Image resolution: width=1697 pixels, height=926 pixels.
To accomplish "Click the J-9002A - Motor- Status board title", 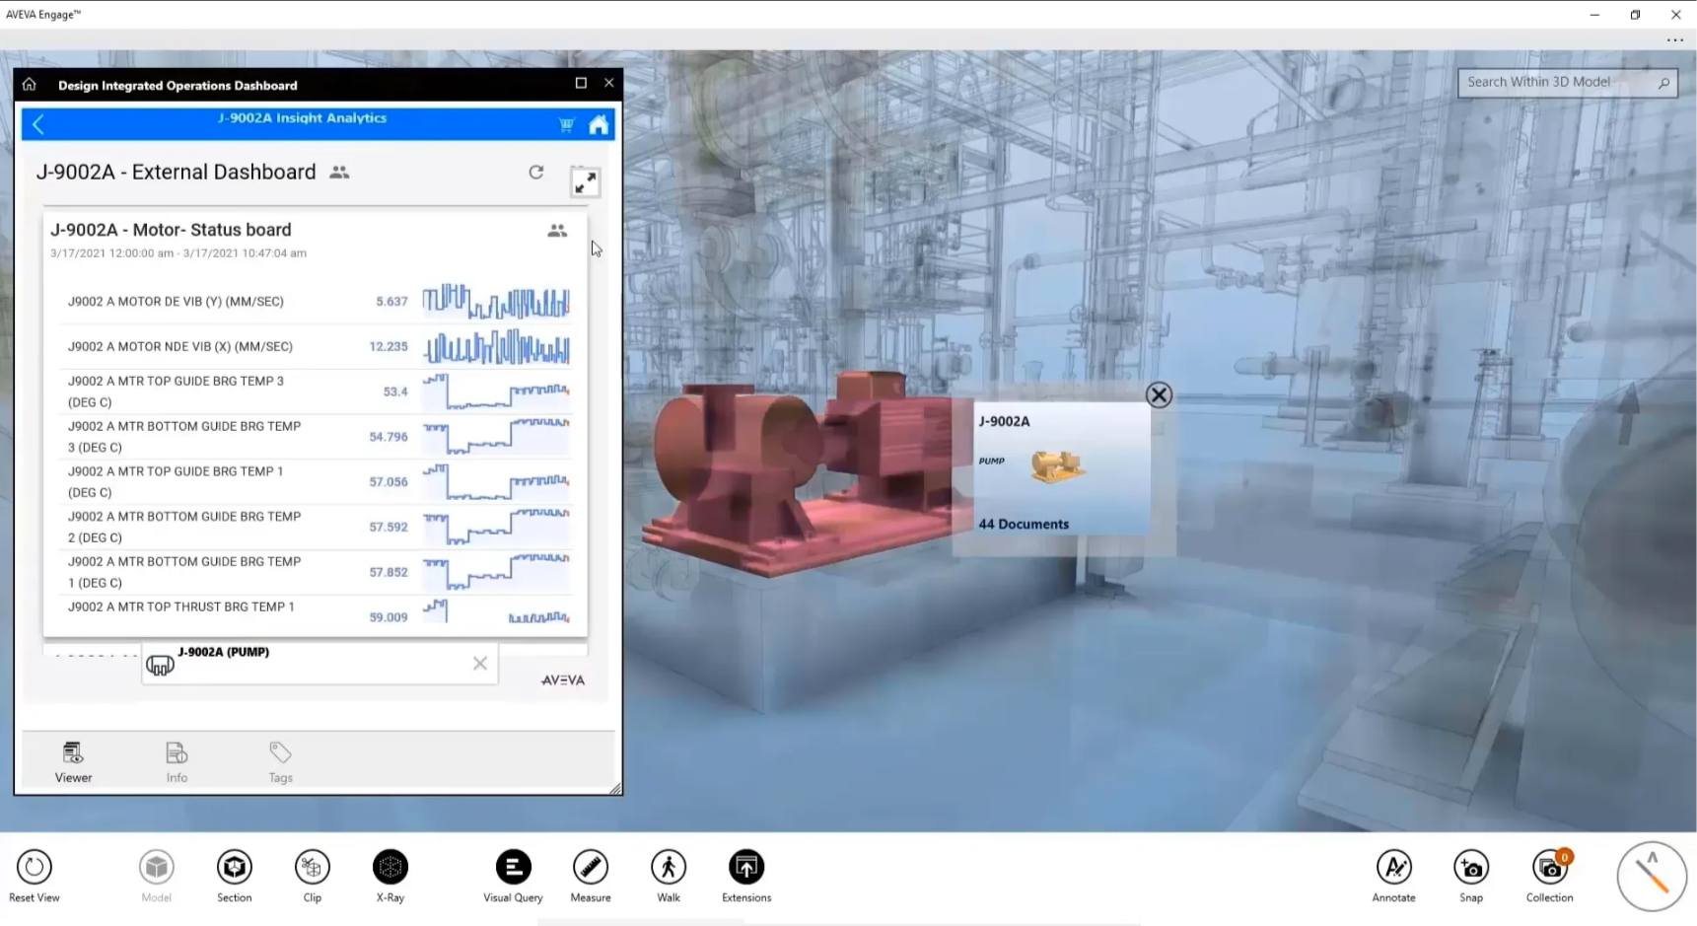I will [171, 230].
